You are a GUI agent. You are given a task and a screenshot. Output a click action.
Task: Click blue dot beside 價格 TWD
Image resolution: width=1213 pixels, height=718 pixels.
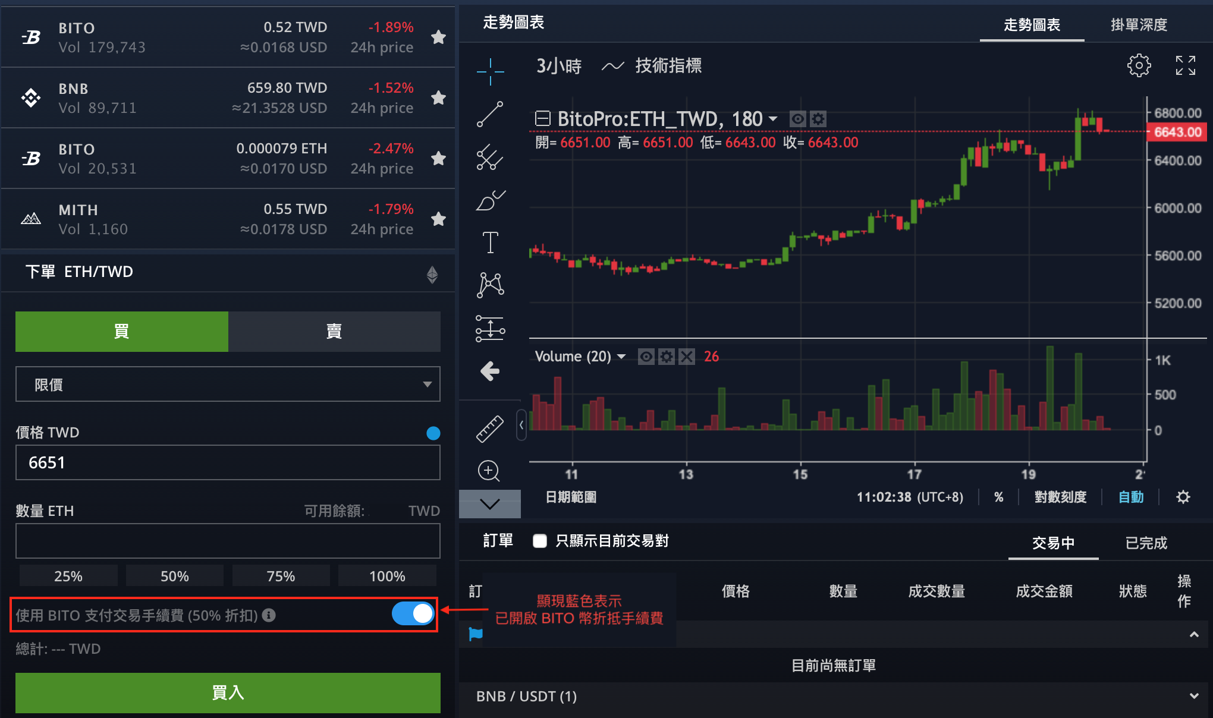point(433,433)
